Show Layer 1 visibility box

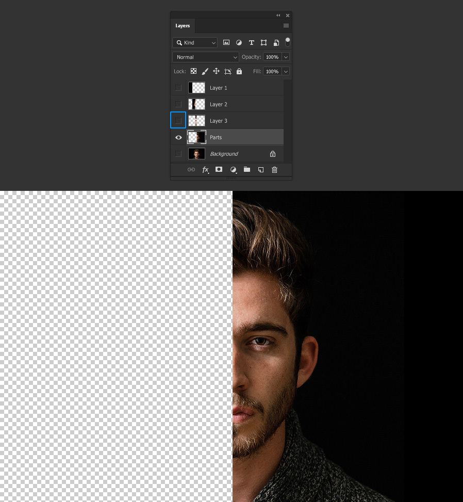pyautogui.click(x=178, y=88)
